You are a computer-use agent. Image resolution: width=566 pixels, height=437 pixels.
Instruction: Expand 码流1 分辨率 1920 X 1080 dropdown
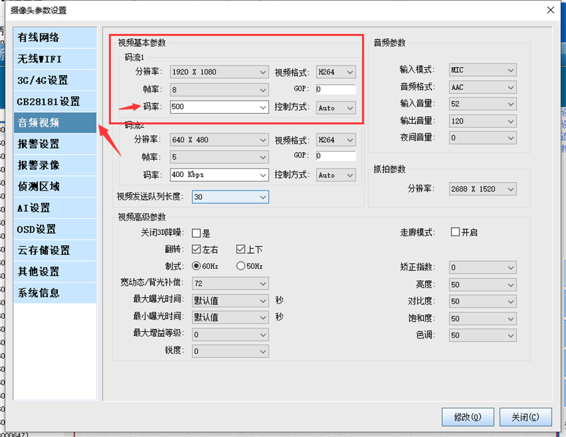(219, 72)
